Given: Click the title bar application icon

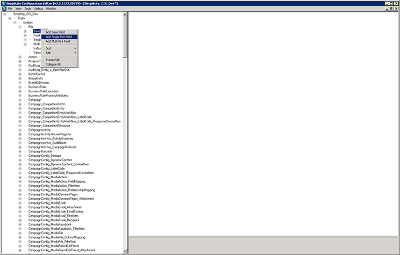Looking at the screenshot, I should pyautogui.click(x=3, y=3).
